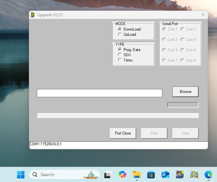Close the Upgrade V2.25 window
The height and width of the screenshot is (182, 217).
pos(203,15)
